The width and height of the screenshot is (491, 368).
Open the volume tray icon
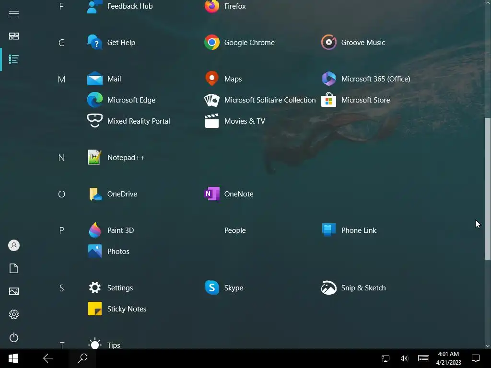(404, 358)
